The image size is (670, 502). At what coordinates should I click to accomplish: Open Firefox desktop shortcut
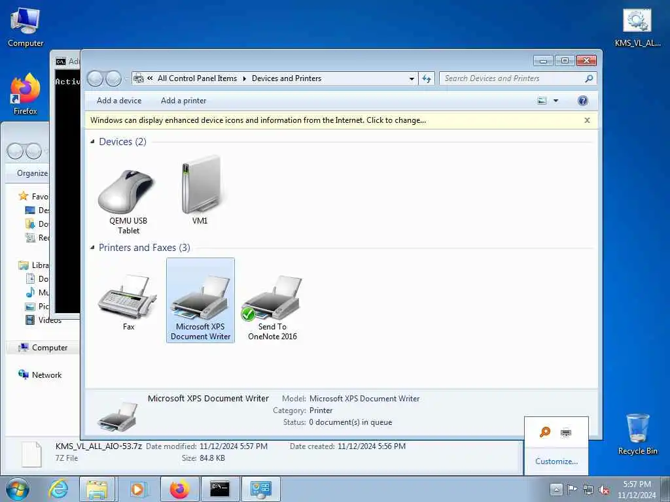tap(26, 94)
